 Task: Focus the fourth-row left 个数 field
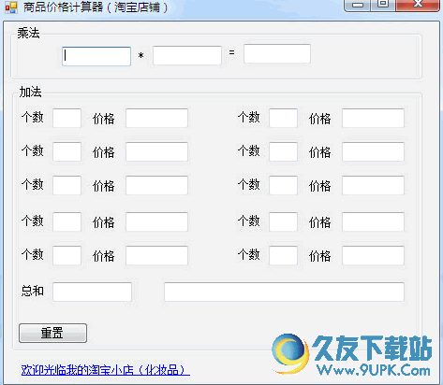coord(67,221)
